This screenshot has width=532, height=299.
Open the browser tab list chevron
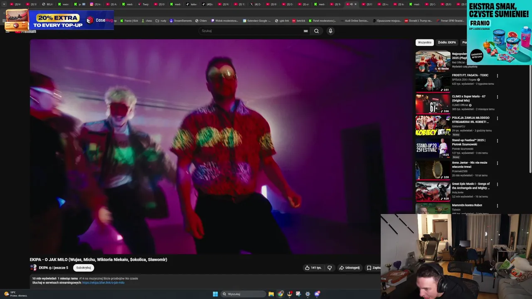pyautogui.click(x=4, y=4)
